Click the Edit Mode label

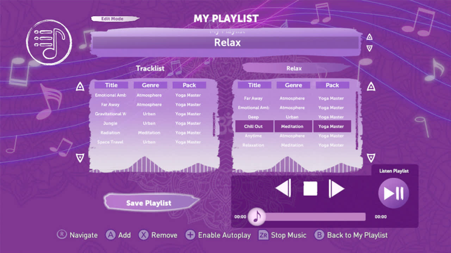coord(112,19)
